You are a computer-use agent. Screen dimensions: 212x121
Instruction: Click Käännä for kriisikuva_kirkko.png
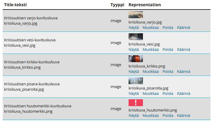pos(184,72)
